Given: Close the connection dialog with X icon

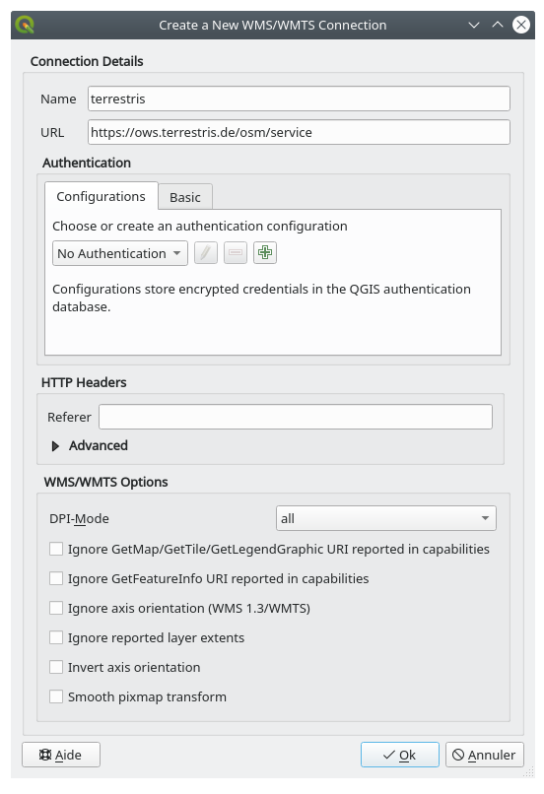Looking at the screenshot, I should [521, 25].
